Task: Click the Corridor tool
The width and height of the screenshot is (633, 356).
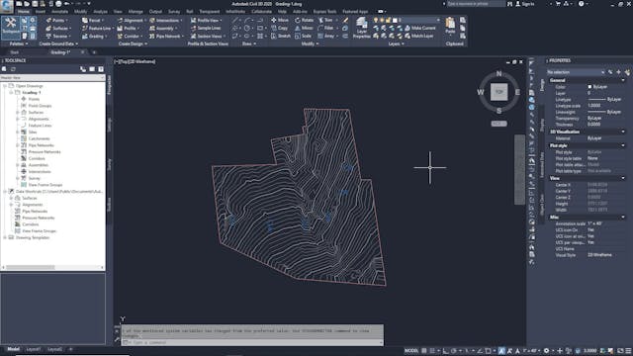Action: click(x=130, y=36)
